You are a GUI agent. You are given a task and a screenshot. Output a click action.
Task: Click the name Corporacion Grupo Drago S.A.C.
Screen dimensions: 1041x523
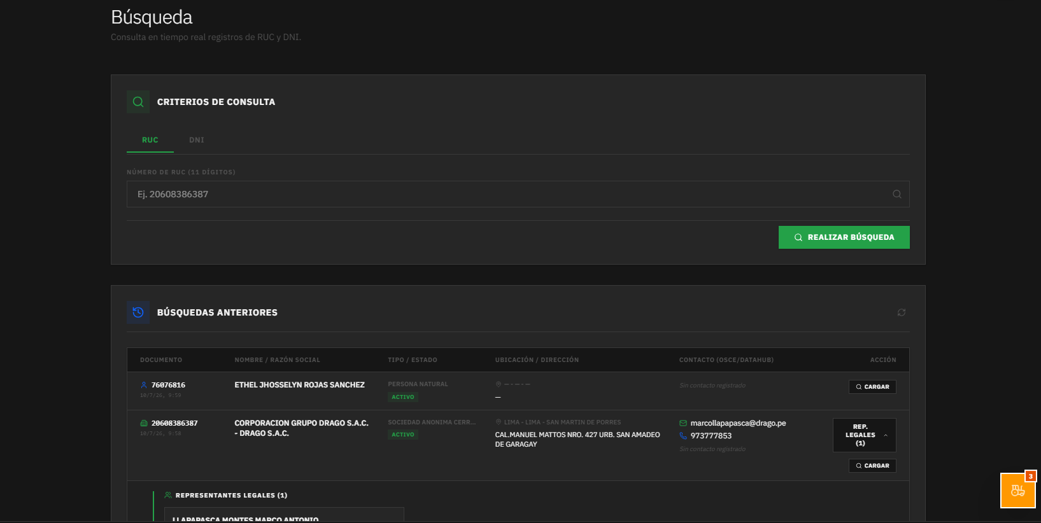301,428
